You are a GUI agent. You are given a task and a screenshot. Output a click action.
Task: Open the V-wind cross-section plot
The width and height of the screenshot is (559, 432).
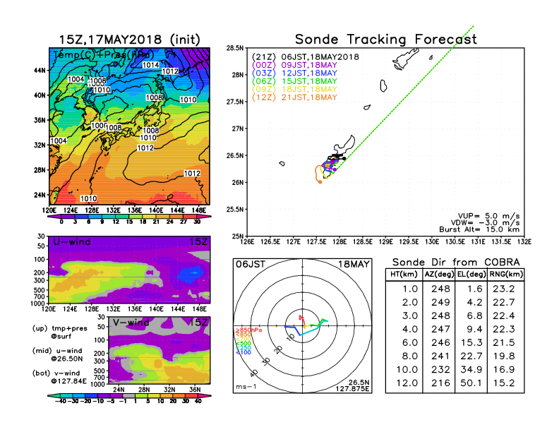pyautogui.click(x=159, y=350)
